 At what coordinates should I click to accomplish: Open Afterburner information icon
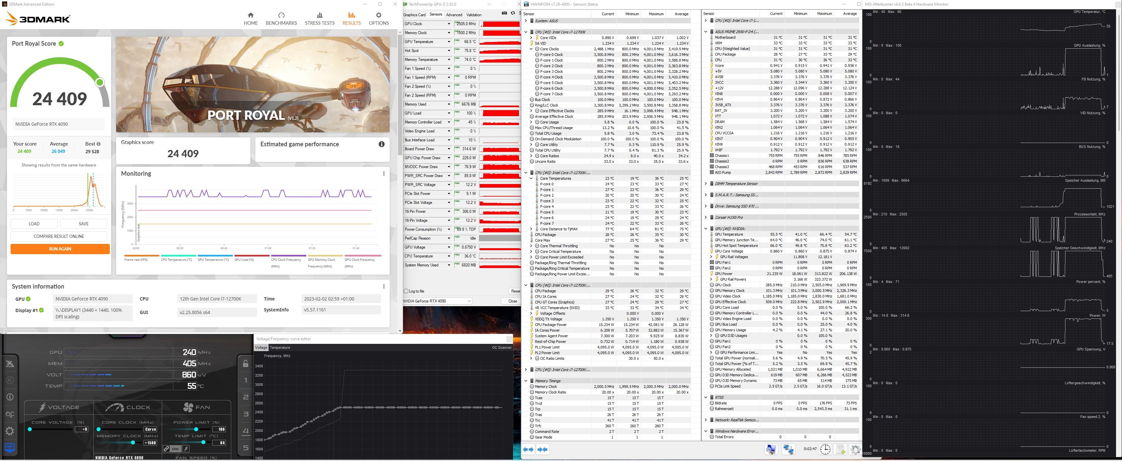coord(10,397)
